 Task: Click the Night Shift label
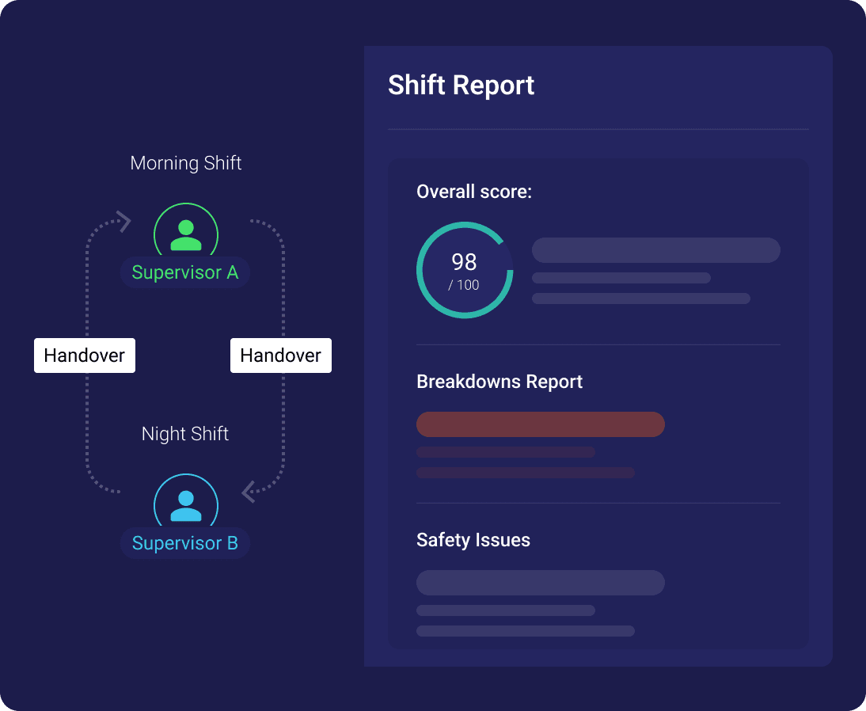pos(185,434)
